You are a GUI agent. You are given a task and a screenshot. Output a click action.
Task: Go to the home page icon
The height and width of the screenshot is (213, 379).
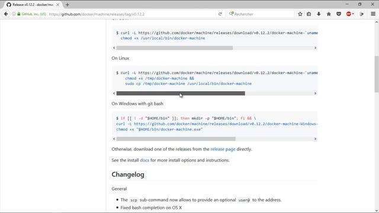[329, 14]
